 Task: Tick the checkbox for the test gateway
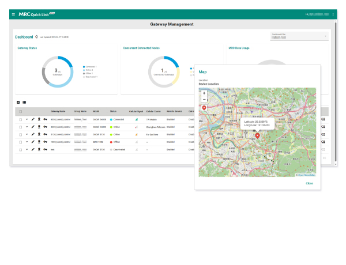click(x=20, y=149)
